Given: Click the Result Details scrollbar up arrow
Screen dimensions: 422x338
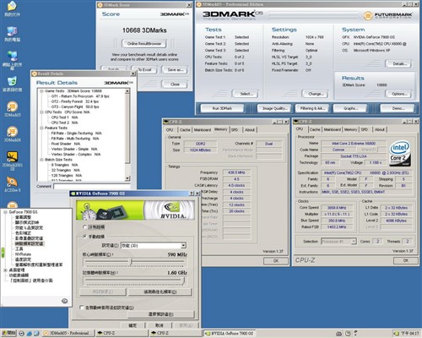Looking at the screenshot, I should pyautogui.click(x=127, y=91).
